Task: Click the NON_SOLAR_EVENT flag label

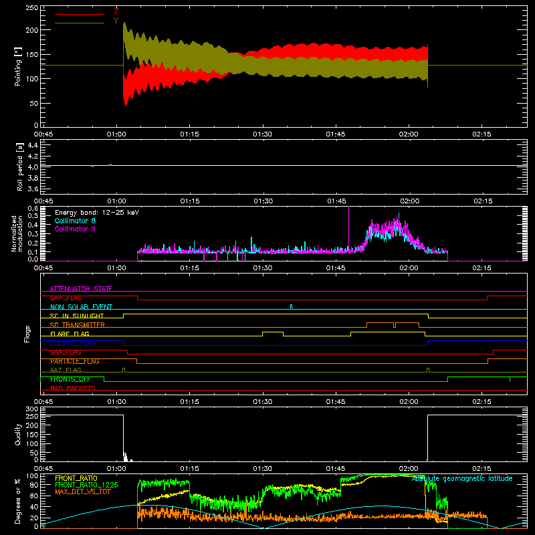Action: pos(81,307)
